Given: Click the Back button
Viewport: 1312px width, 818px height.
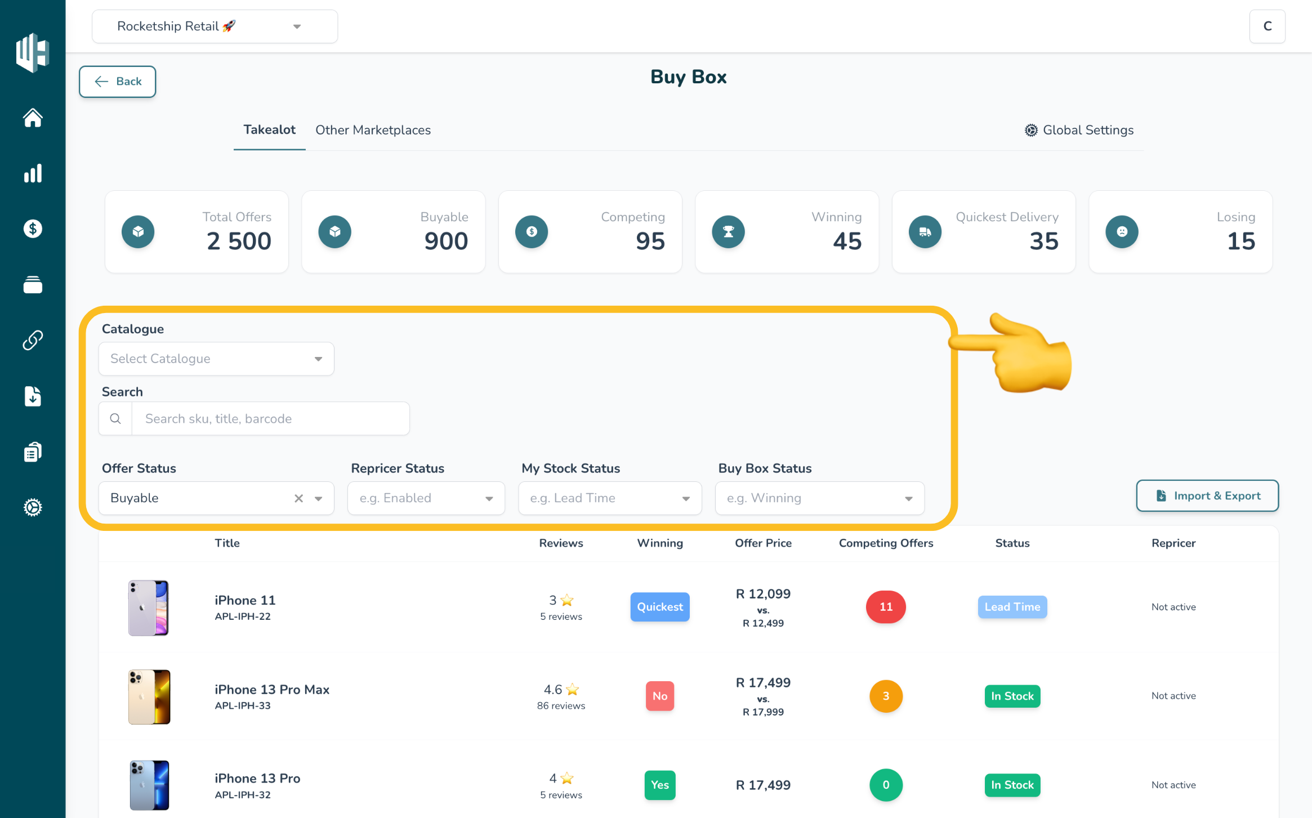Looking at the screenshot, I should (117, 82).
